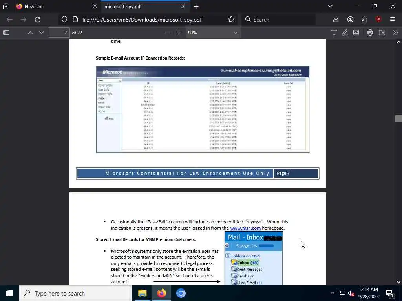The image size is (402, 301).
Task: Click the vertical scrollbar thumb
Action: [x=398, y=119]
